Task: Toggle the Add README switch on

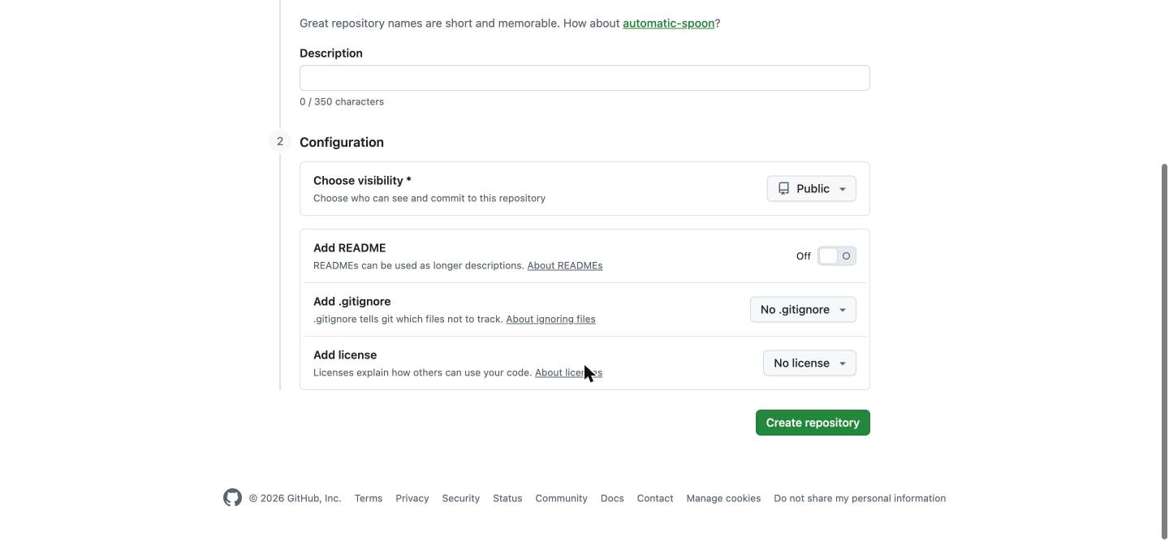Action: pos(837,256)
